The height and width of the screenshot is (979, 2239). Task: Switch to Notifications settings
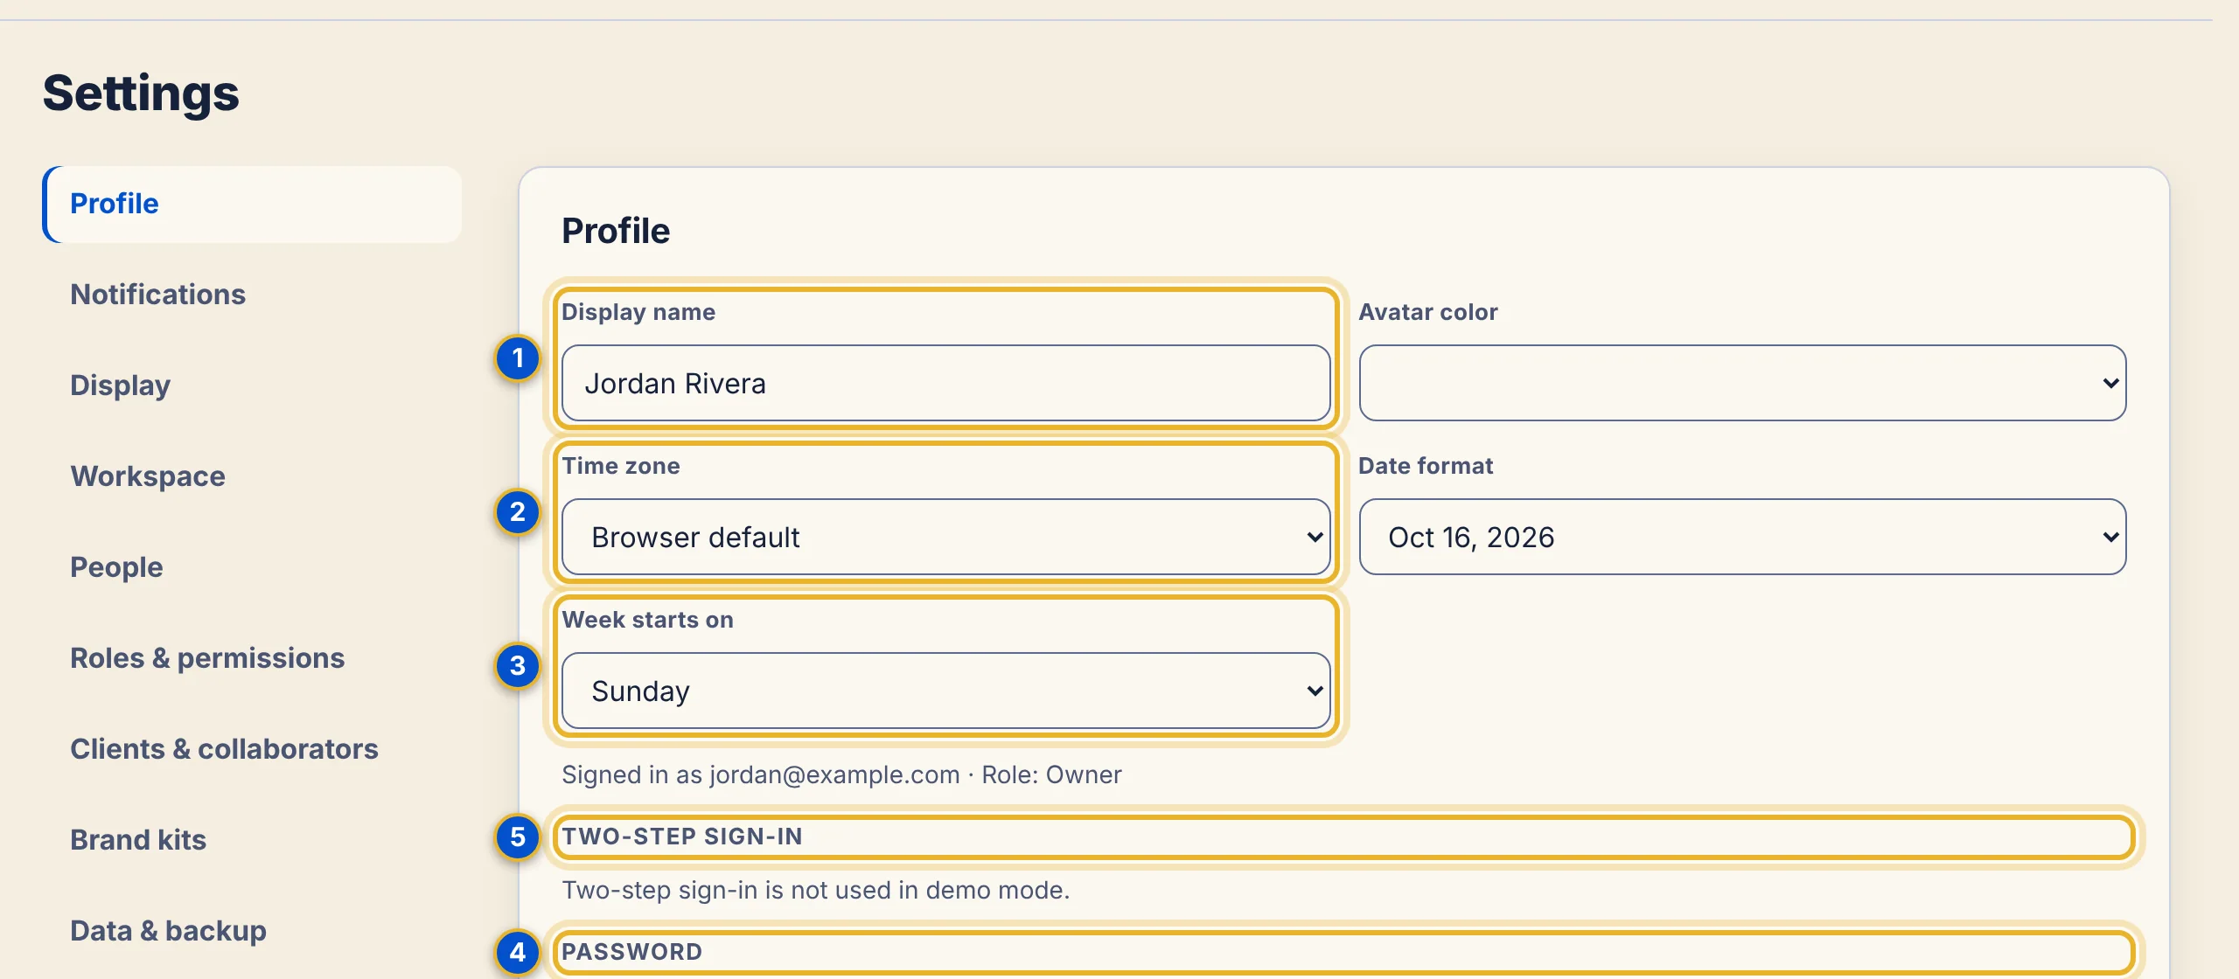click(252, 295)
